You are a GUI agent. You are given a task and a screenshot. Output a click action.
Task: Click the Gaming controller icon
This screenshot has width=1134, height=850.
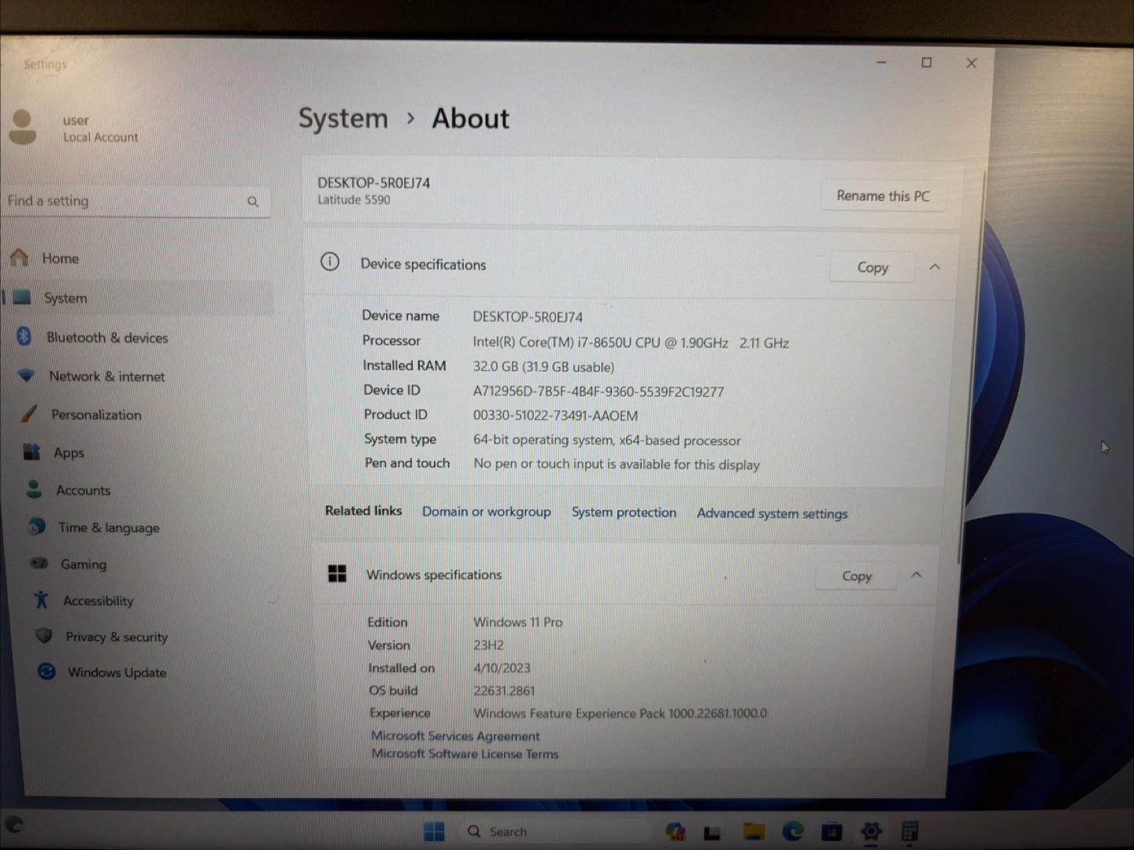[x=39, y=563]
